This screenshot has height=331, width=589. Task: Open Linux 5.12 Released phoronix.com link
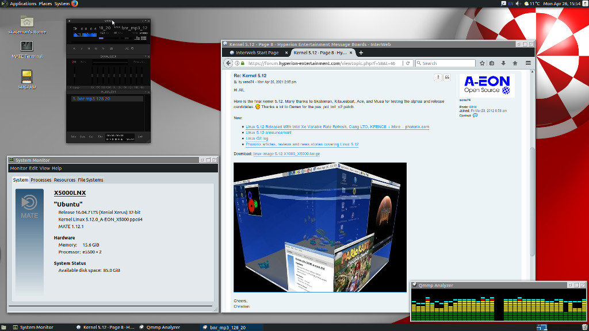[337, 127]
